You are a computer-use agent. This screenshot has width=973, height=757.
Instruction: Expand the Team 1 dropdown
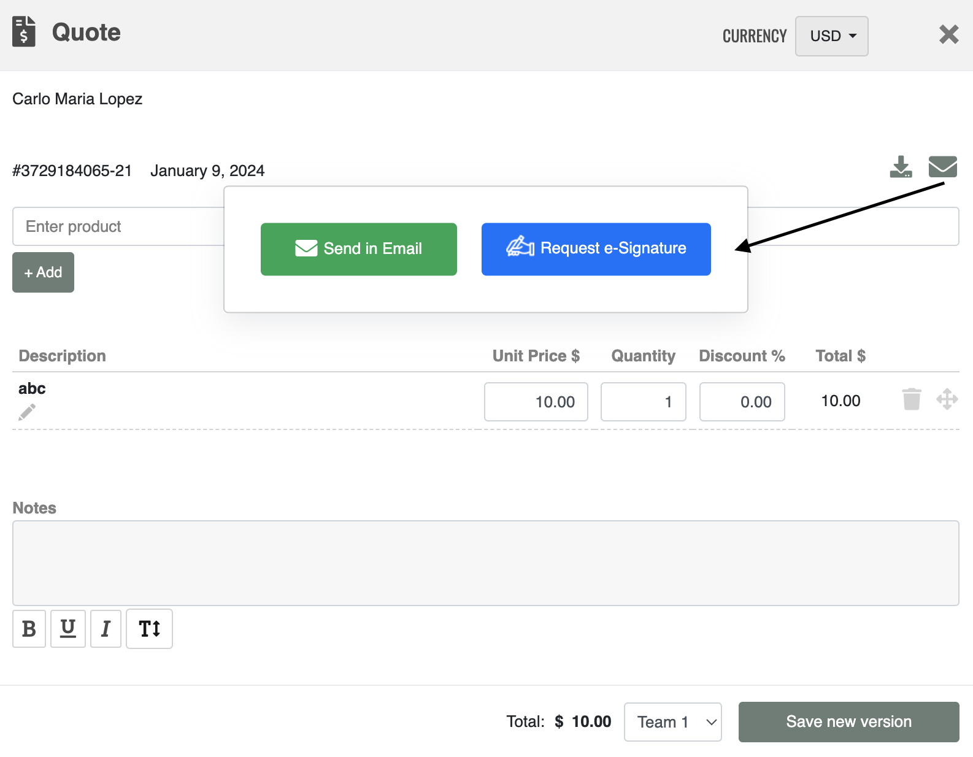click(x=672, y=722)
